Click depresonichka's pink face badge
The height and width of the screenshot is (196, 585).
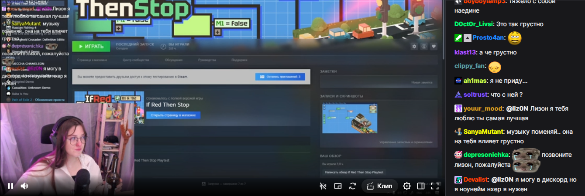pyautogui.click(x=458, y=155)
